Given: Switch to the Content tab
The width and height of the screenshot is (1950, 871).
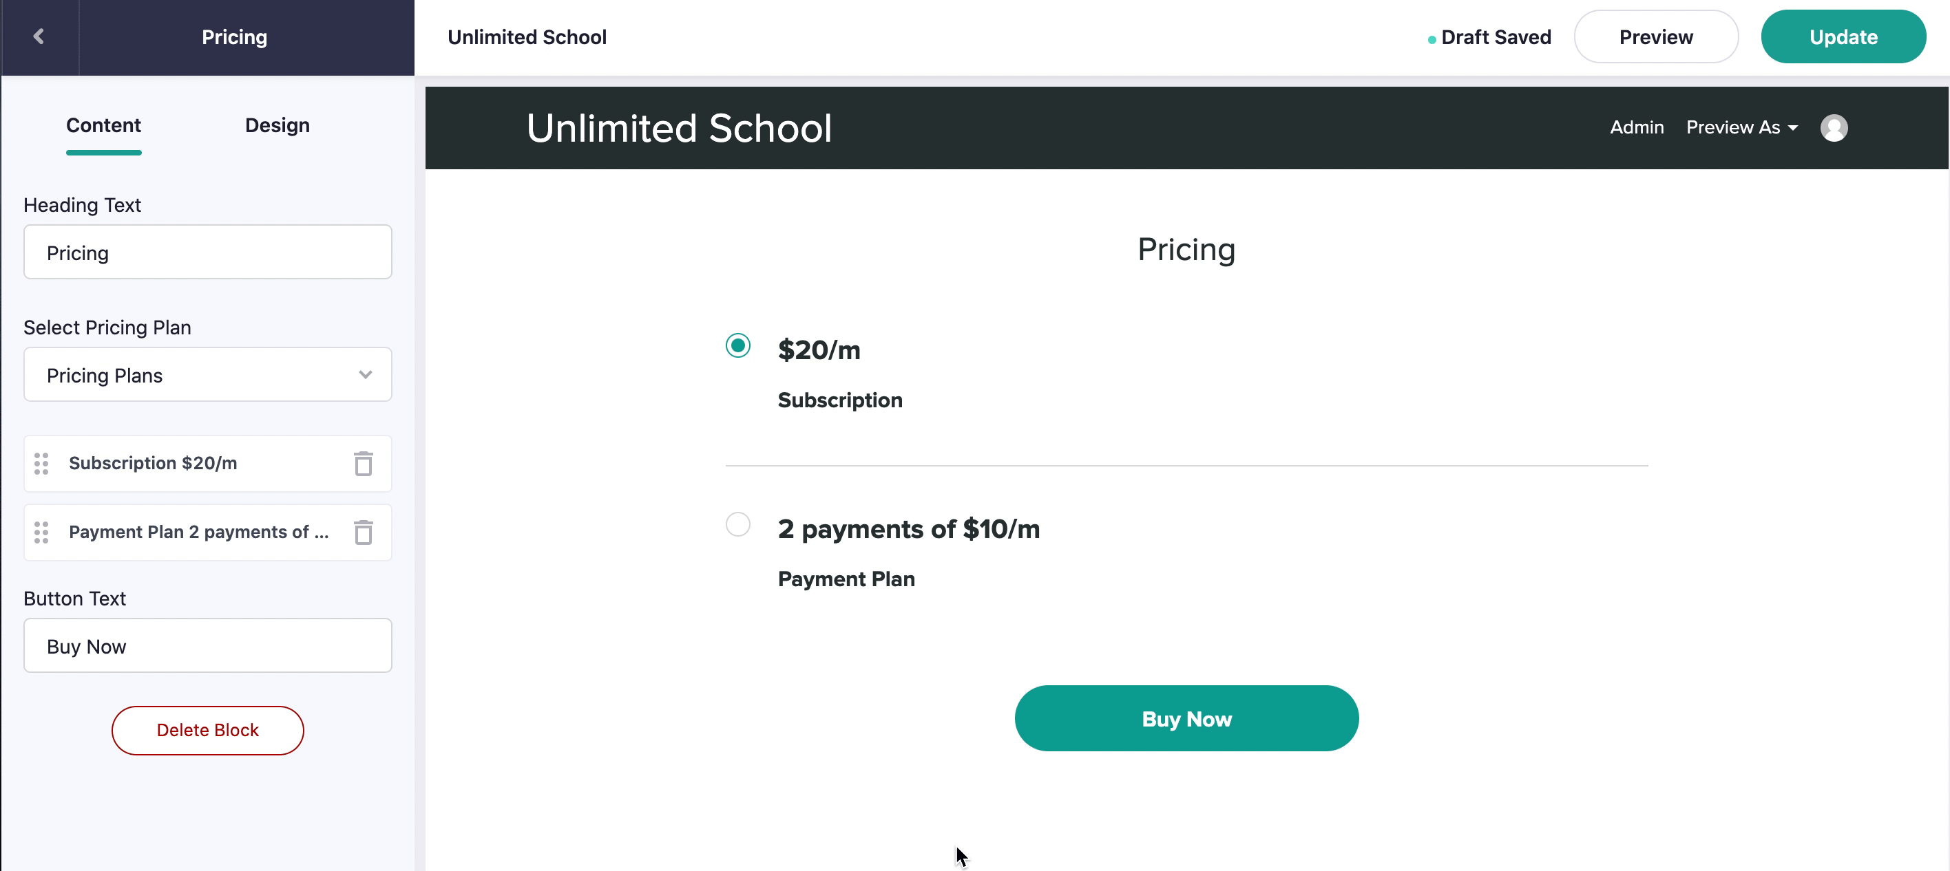Looking at the screenshot, I should click(103, 125).
